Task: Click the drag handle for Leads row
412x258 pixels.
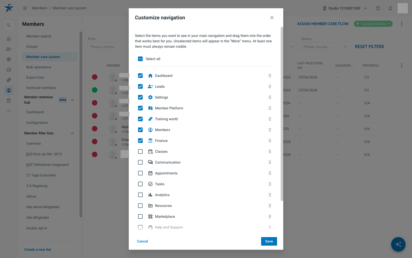Action: (270, 86)
